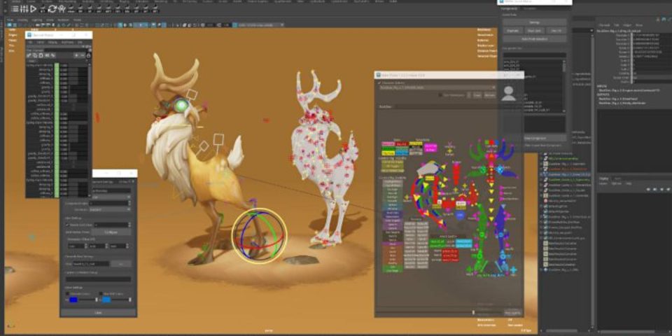The width and height of the screenshot is (672, 336).
Task: Click the bottom-right button in picker window
Action: point(512,312)
